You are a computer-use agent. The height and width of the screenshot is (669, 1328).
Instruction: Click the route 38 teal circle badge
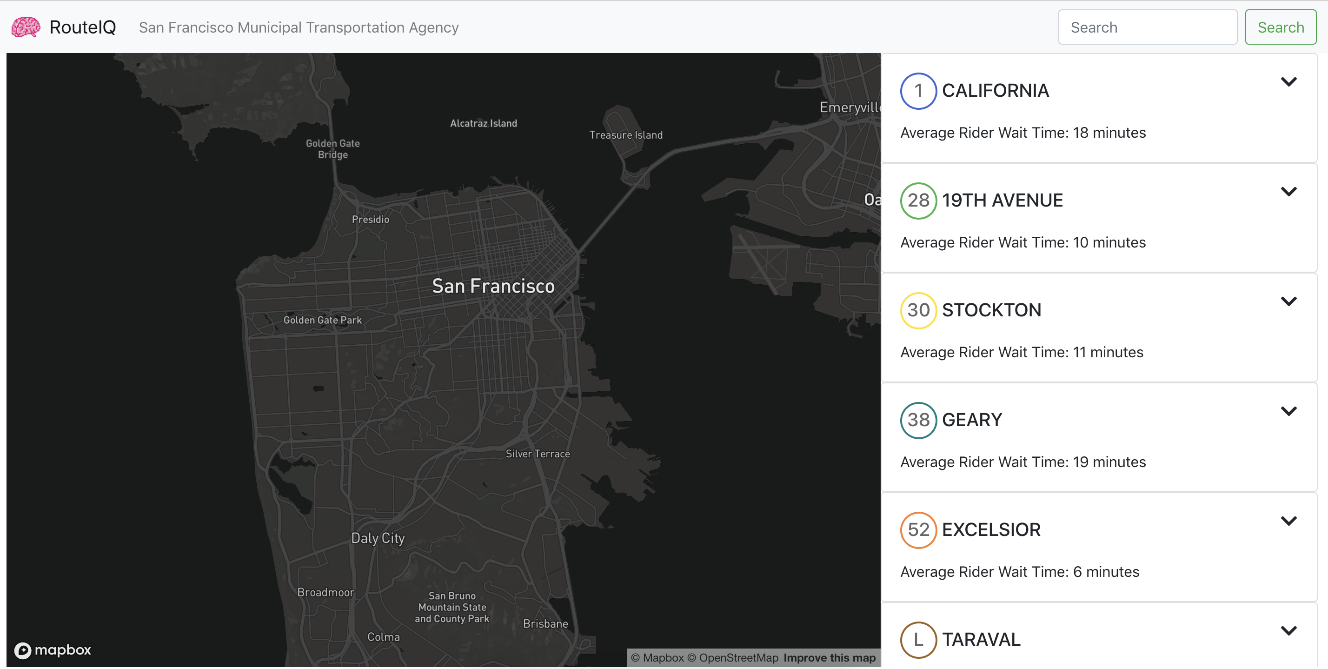(918, 421)
